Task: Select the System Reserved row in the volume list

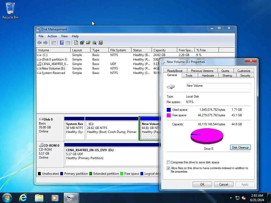Action: 98,73
